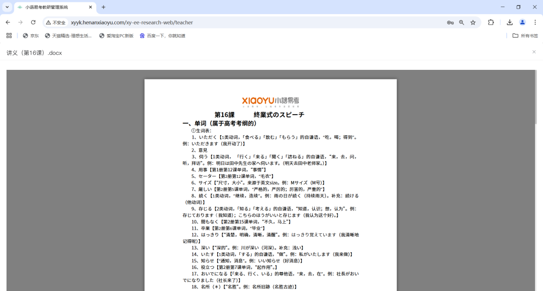The height and width of the screenshot is (291, 543).
Task: Open the Chrome three-dot menu
Action: coord(535,23)
